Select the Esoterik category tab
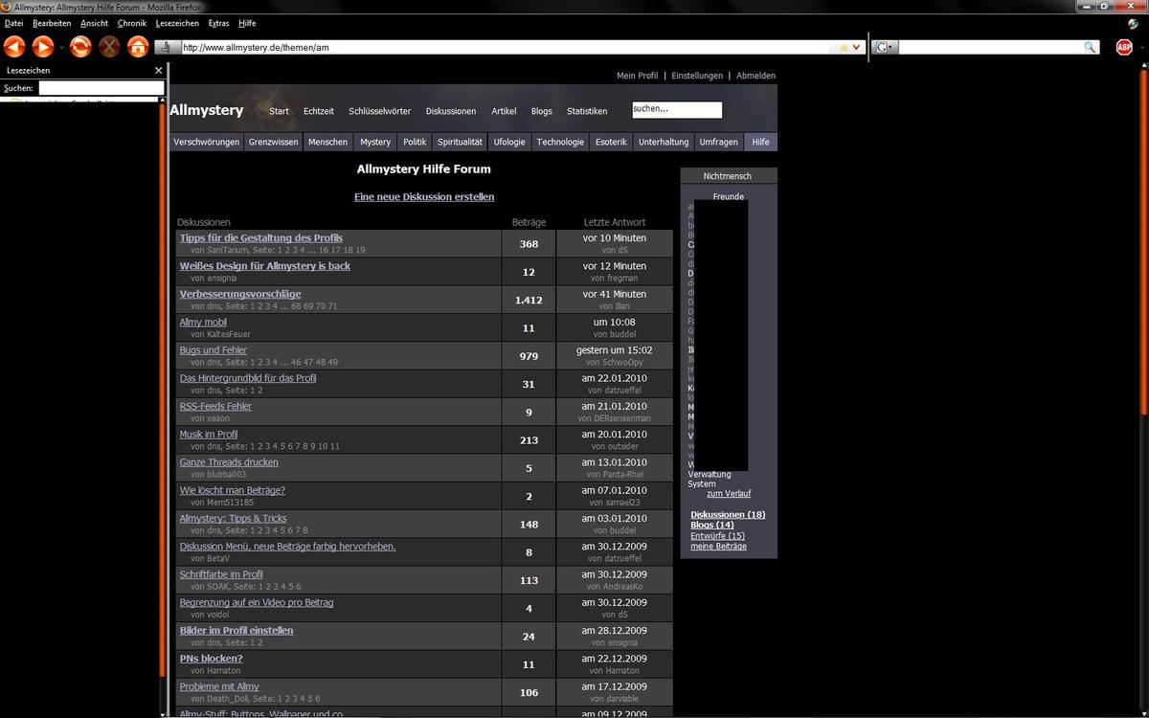Viewport: 1149px width, 718px height. click(x=611, y=142)
